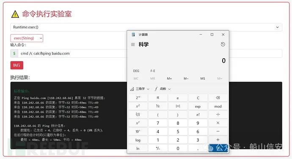Click the reciprocal 1/x key
This screenshot has width=292, height=159.
(158, 106)
